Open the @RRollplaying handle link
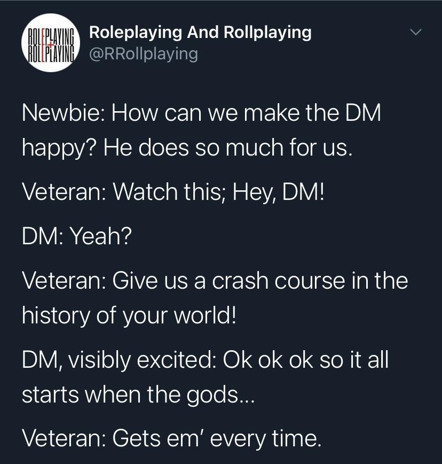Image resolution: width=442 pixels, height=464 pixels. [143, 54]
